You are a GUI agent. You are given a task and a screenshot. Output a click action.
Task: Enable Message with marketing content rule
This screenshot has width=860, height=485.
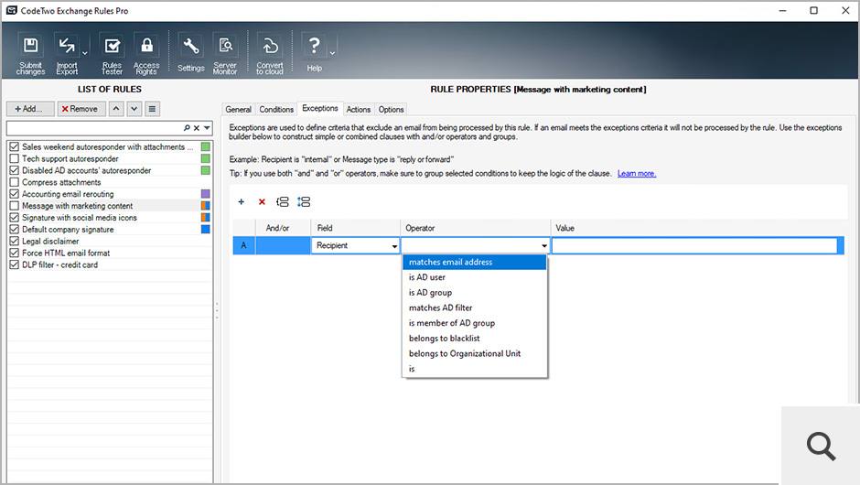pos(15,206)
